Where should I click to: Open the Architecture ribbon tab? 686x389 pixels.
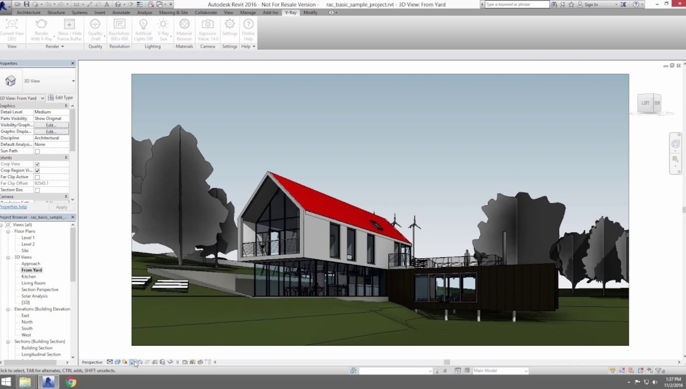coord(28,13)
